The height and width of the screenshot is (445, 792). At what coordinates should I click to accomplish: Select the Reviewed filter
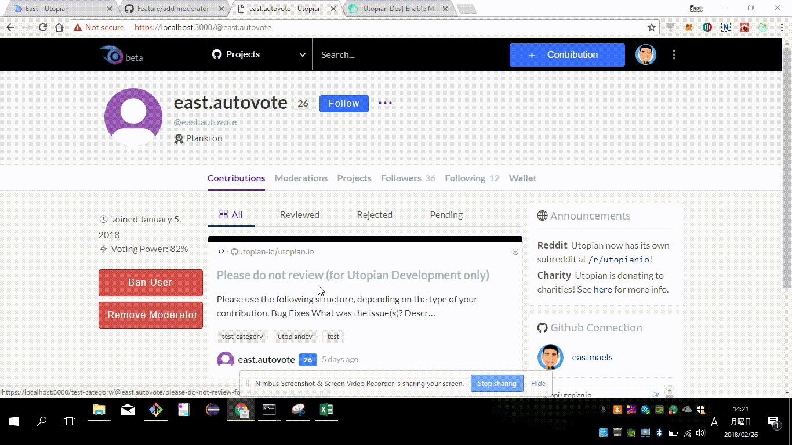tap(299, 214)
